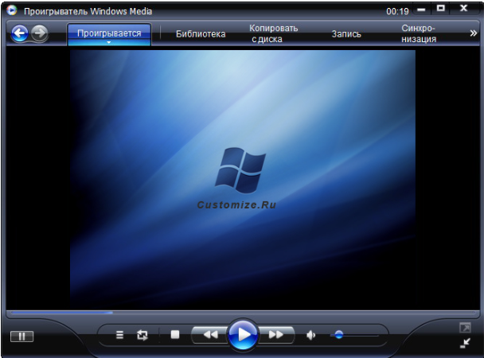Click the seek progress bar
Screen dimensions: 484x358
pos(243,313)
